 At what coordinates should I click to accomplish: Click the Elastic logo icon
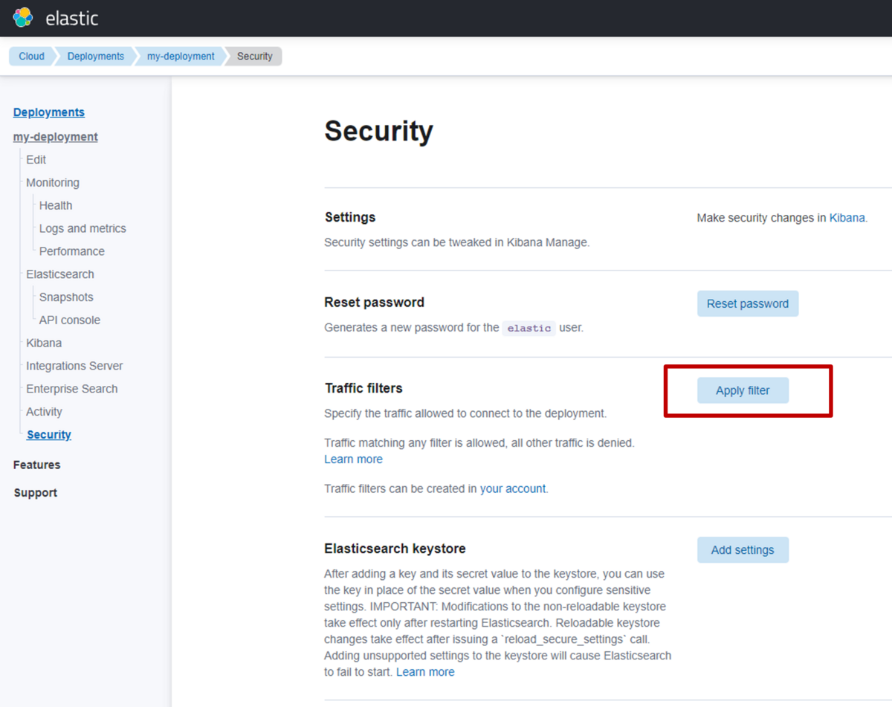pos(23,18)
